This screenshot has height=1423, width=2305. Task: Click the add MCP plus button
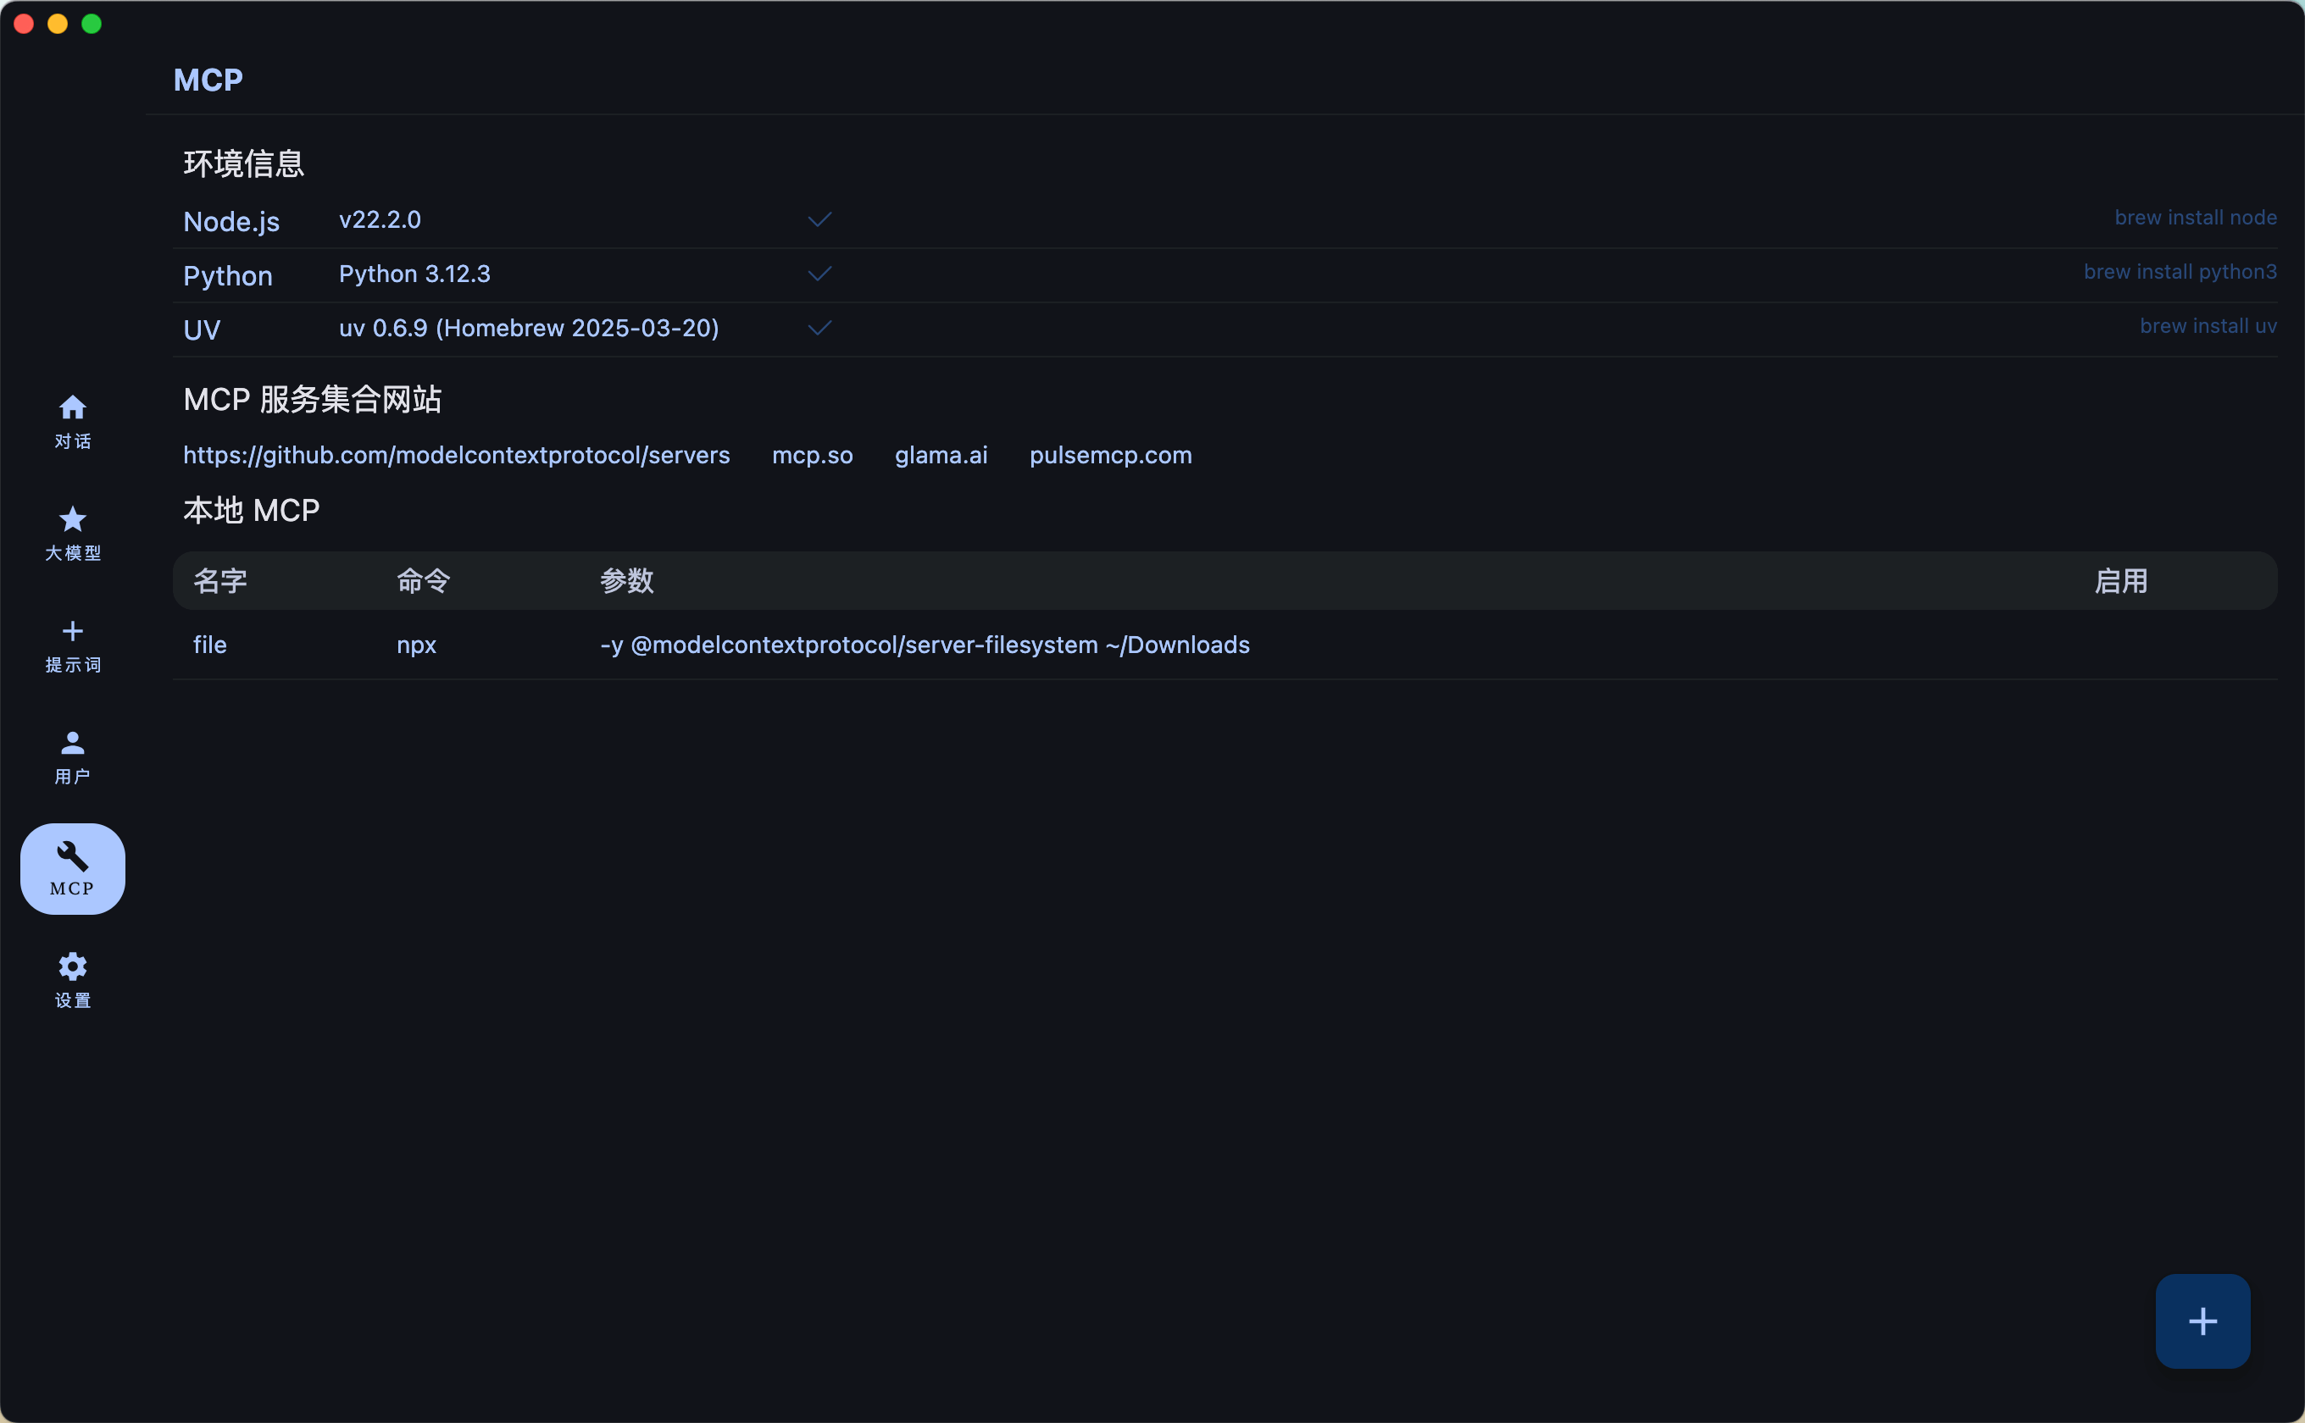[2202, 1321]
